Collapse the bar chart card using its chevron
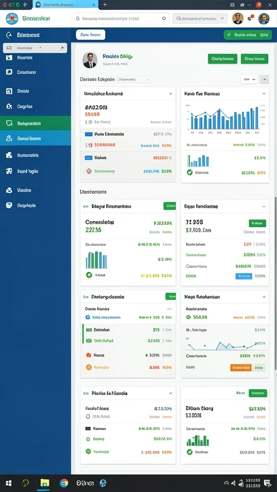Viewport: 277px width, 492px height. (x=264, y=94)
